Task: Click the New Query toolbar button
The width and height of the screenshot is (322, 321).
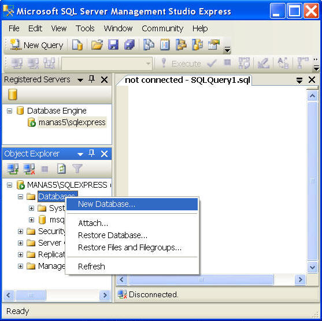Action: click(x=36, y=45)
